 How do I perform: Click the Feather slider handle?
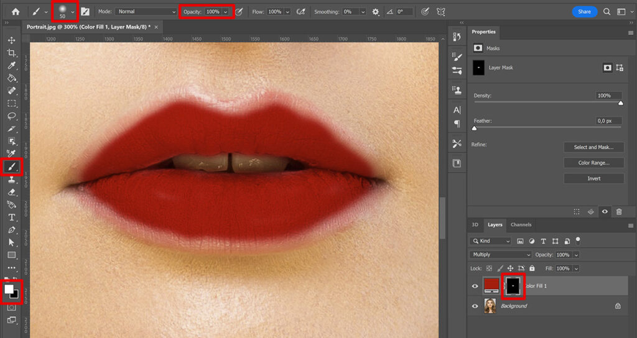[x=474, y=128]
